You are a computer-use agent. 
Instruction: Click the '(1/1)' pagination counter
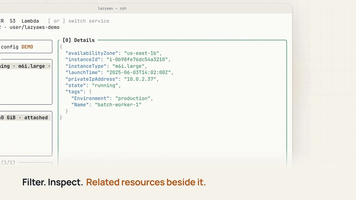pyautogui.click(x=8, y=163)
